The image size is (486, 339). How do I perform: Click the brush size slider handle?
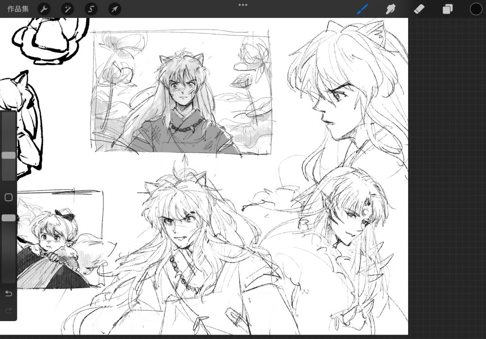click(9, 155)
